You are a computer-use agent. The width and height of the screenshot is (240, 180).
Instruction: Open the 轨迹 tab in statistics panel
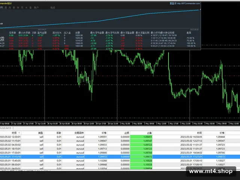[52, 7]
